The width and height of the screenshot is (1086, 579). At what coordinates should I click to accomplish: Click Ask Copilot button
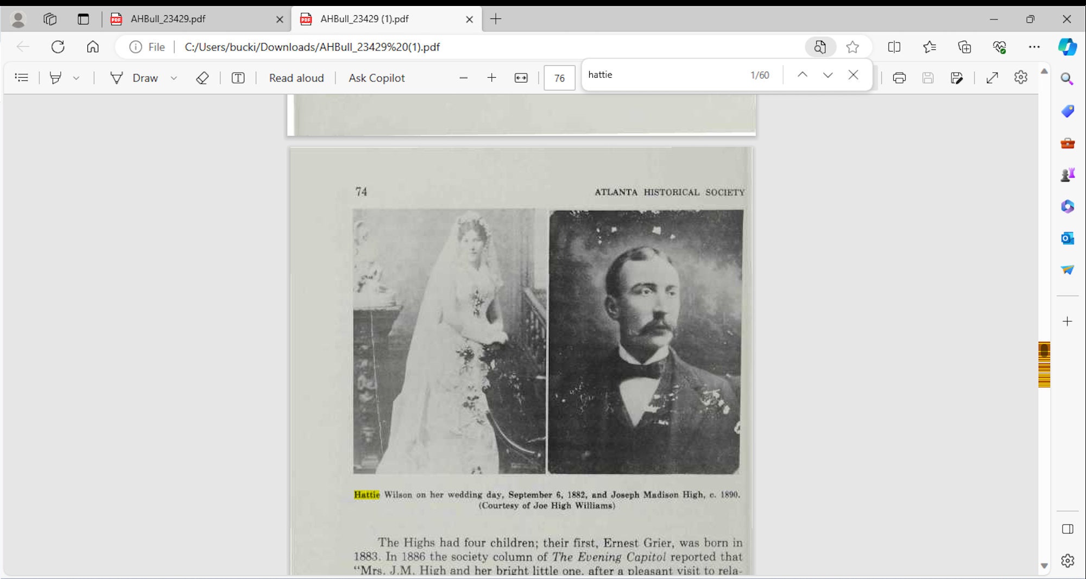pos(377,78)
